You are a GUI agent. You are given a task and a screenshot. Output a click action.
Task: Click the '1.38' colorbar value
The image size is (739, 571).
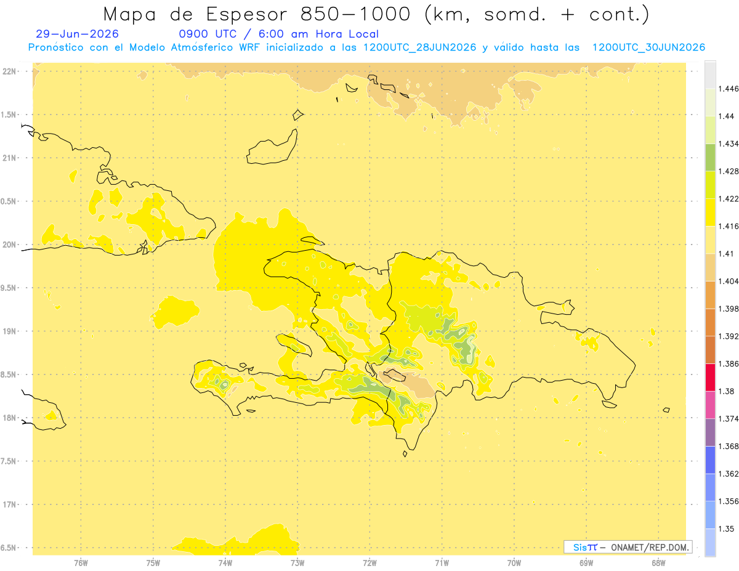tap(726, 391)
